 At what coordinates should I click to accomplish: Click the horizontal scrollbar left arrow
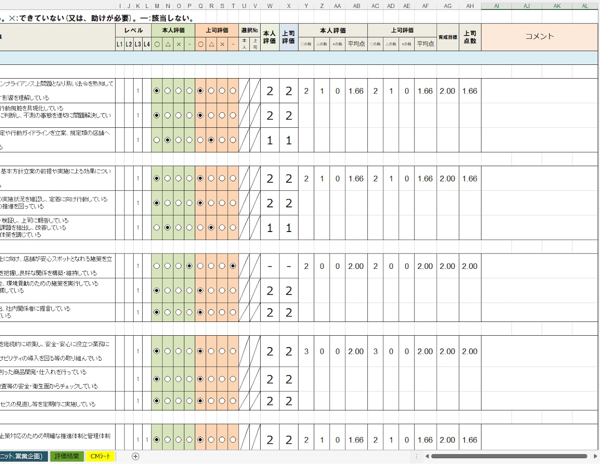(x=427, y=456)
